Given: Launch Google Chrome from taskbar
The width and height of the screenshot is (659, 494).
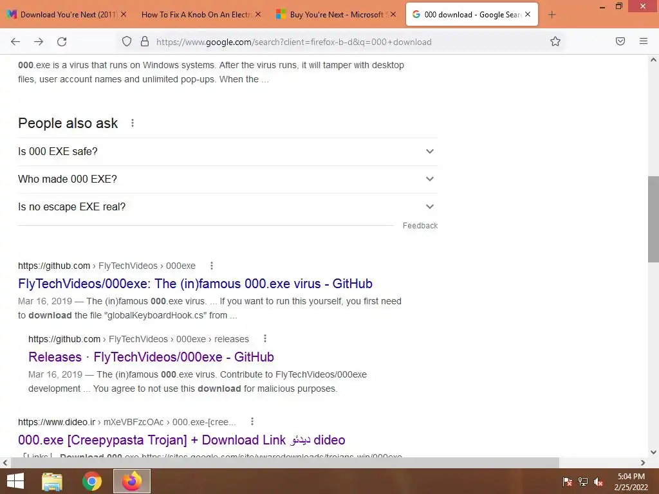Looking at the screenshot, I should coord(92,481).
